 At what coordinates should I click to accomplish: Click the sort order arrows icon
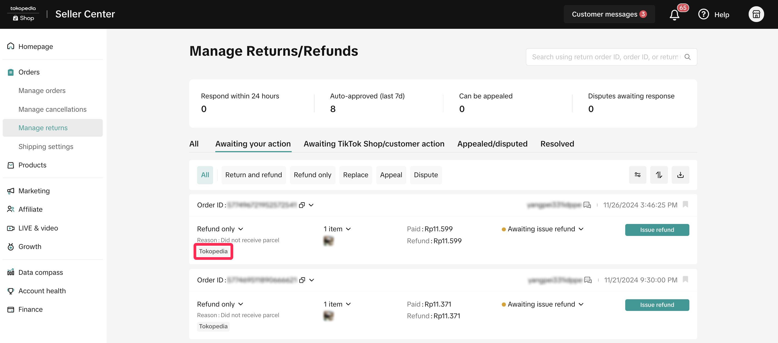coord(659,175)
